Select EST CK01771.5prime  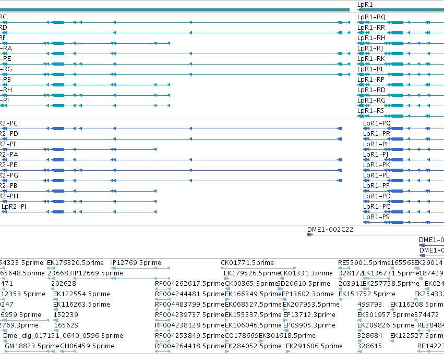(247, 263)
